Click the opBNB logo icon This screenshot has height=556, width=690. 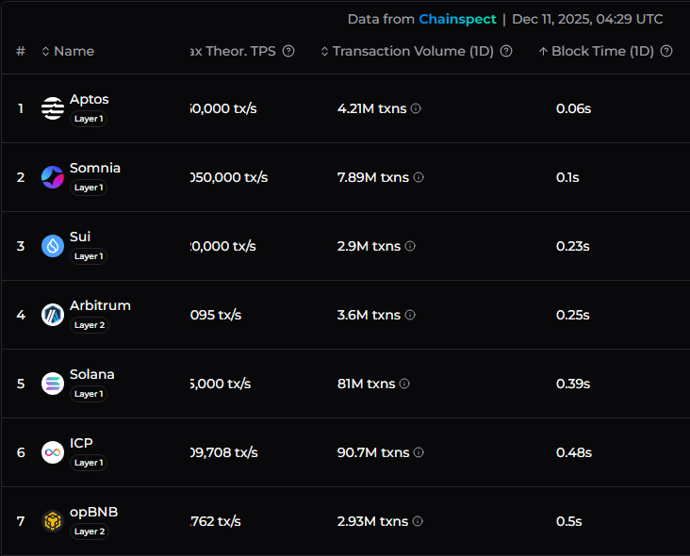point(53,521)
